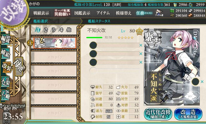Remove equipment from first slot with X

(141, 45)
